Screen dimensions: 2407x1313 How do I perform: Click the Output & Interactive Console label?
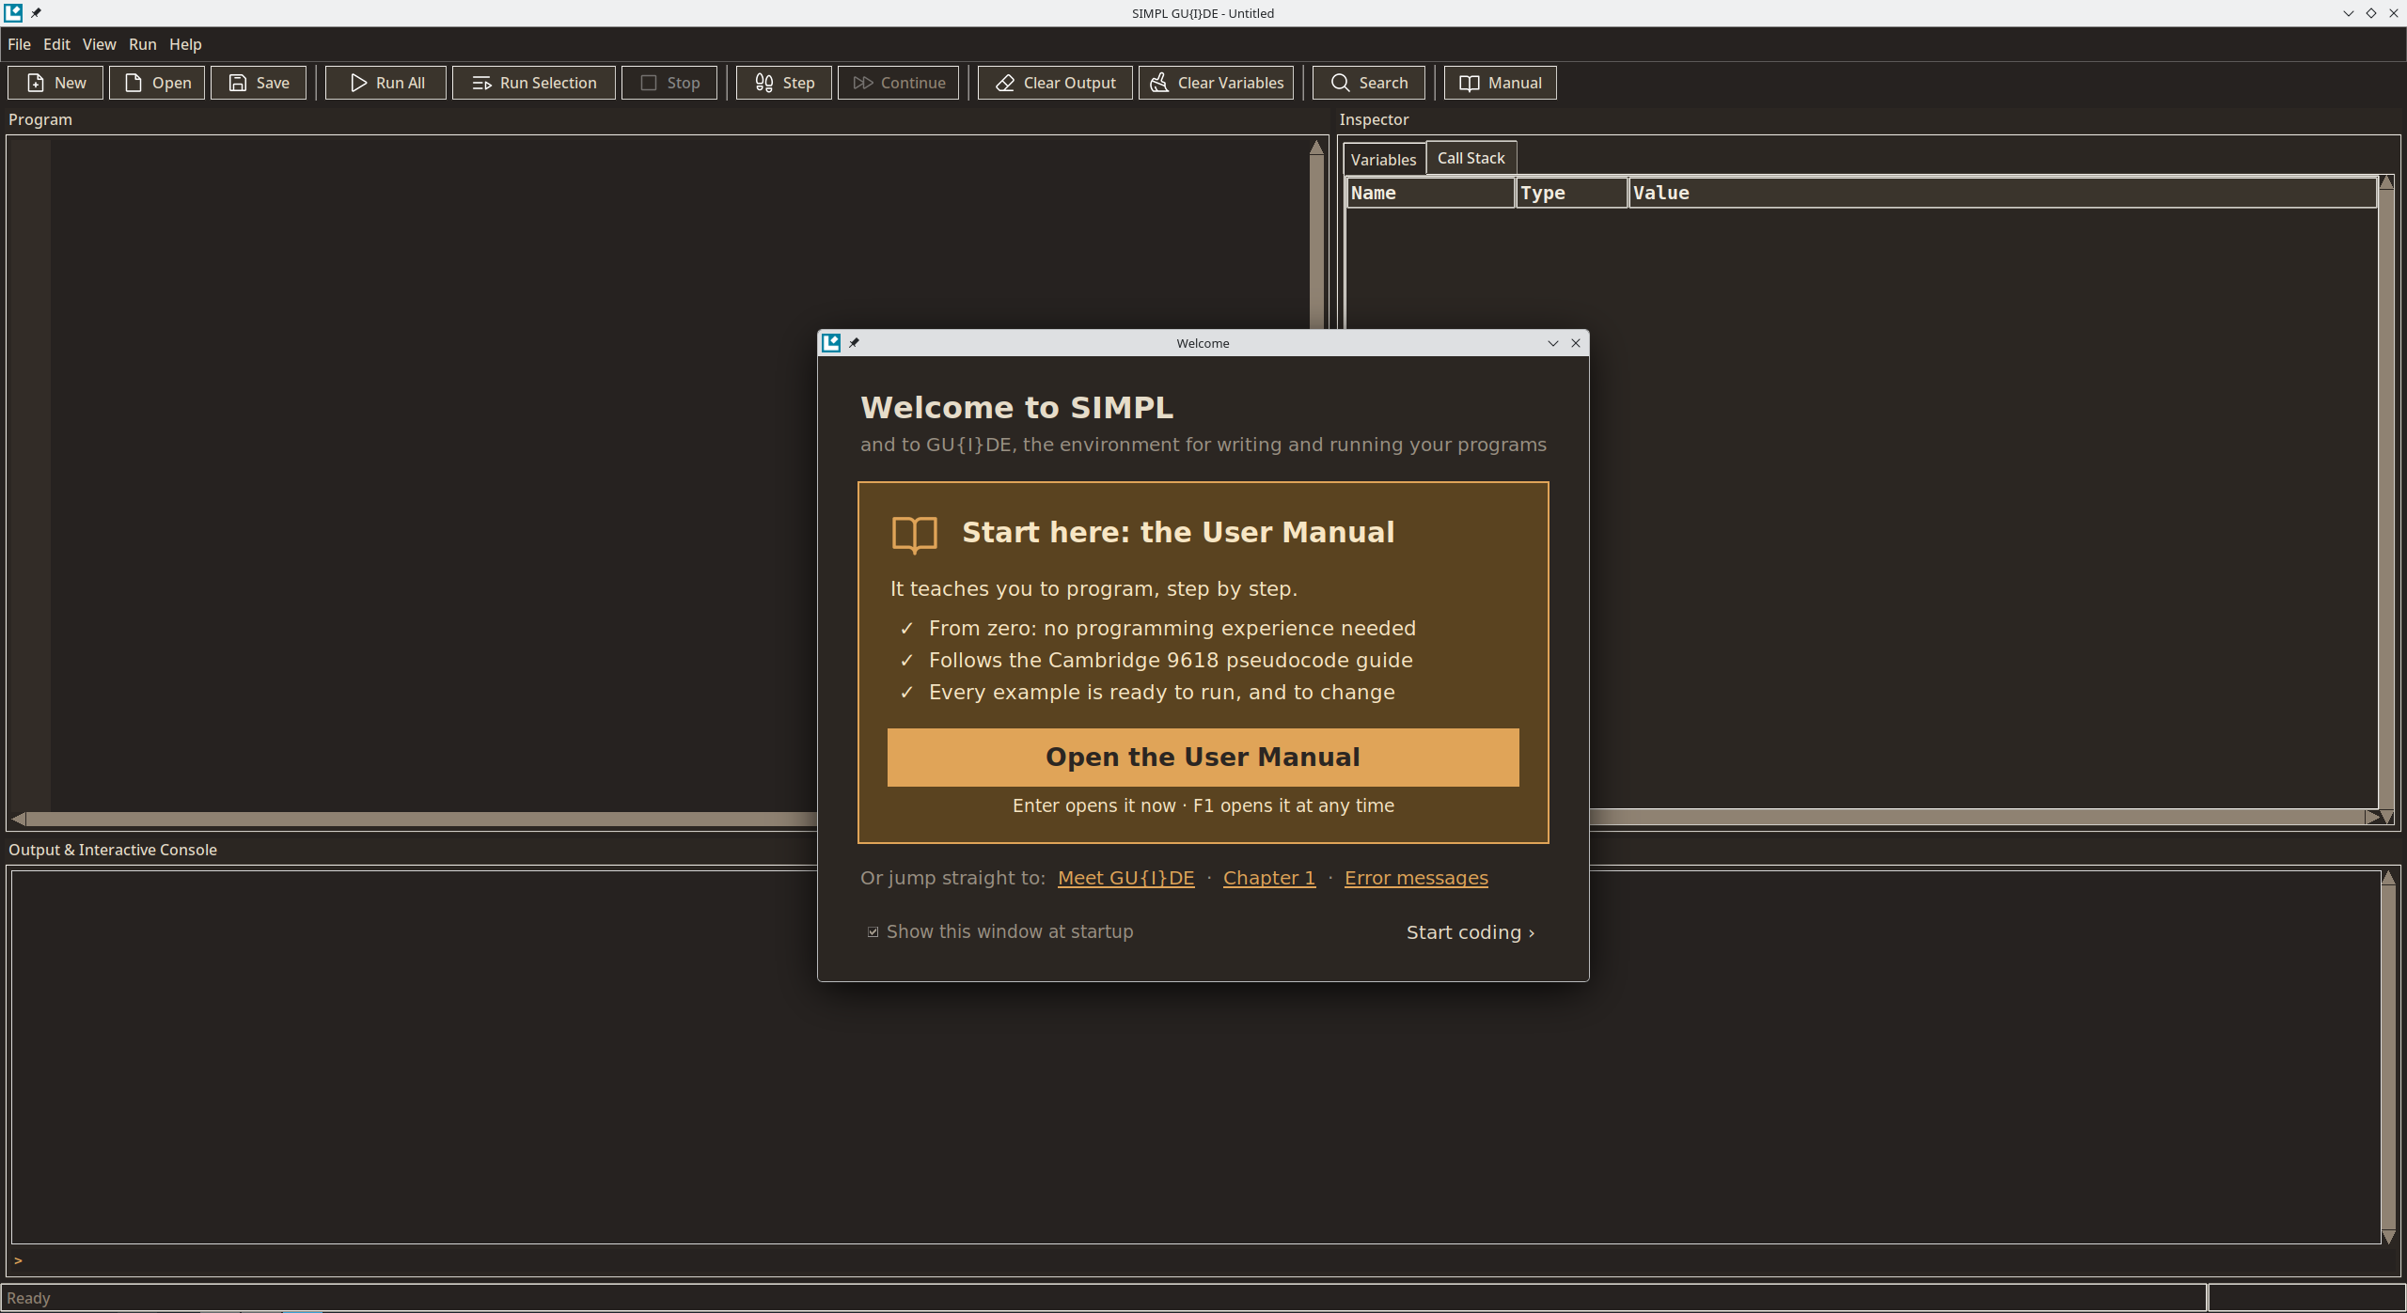pos(113,850)
